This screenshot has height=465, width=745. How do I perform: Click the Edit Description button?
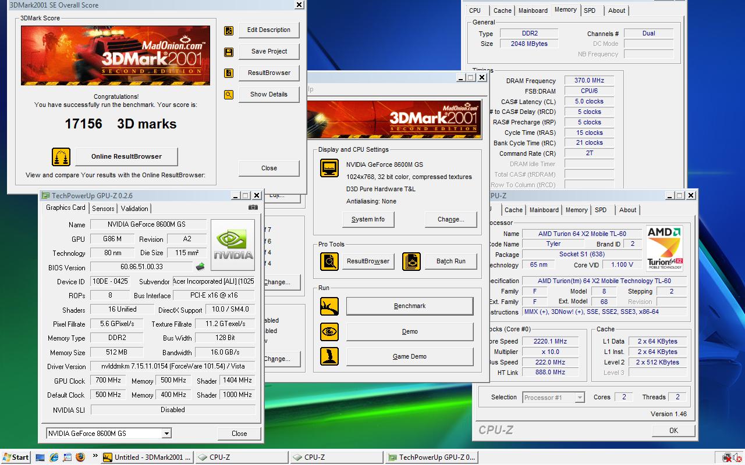(269, 30)
